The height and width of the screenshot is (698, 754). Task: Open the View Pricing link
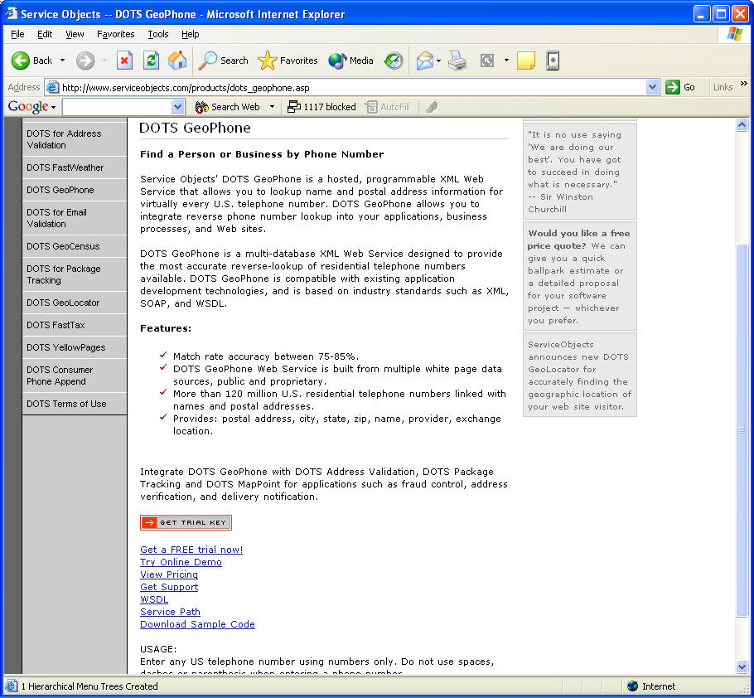[x=169, y=574]
